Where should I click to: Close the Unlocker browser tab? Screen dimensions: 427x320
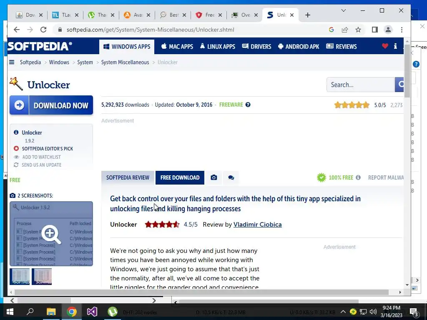(292, 15)
